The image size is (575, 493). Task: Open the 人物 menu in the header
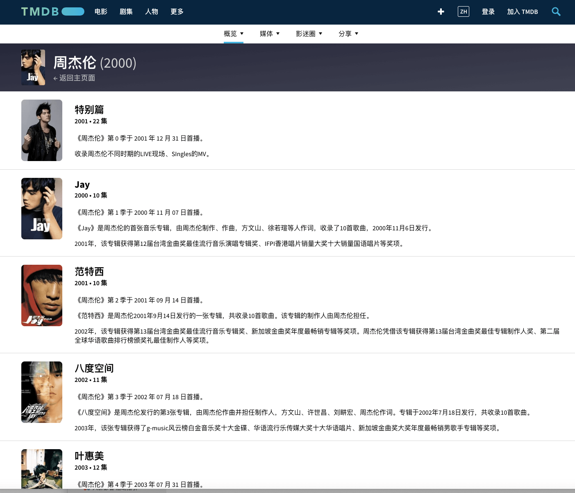pos(152,11)
